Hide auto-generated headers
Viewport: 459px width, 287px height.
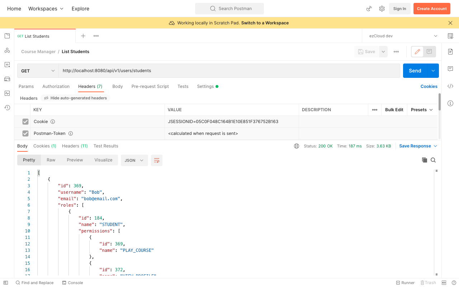[x=75, y=98]
